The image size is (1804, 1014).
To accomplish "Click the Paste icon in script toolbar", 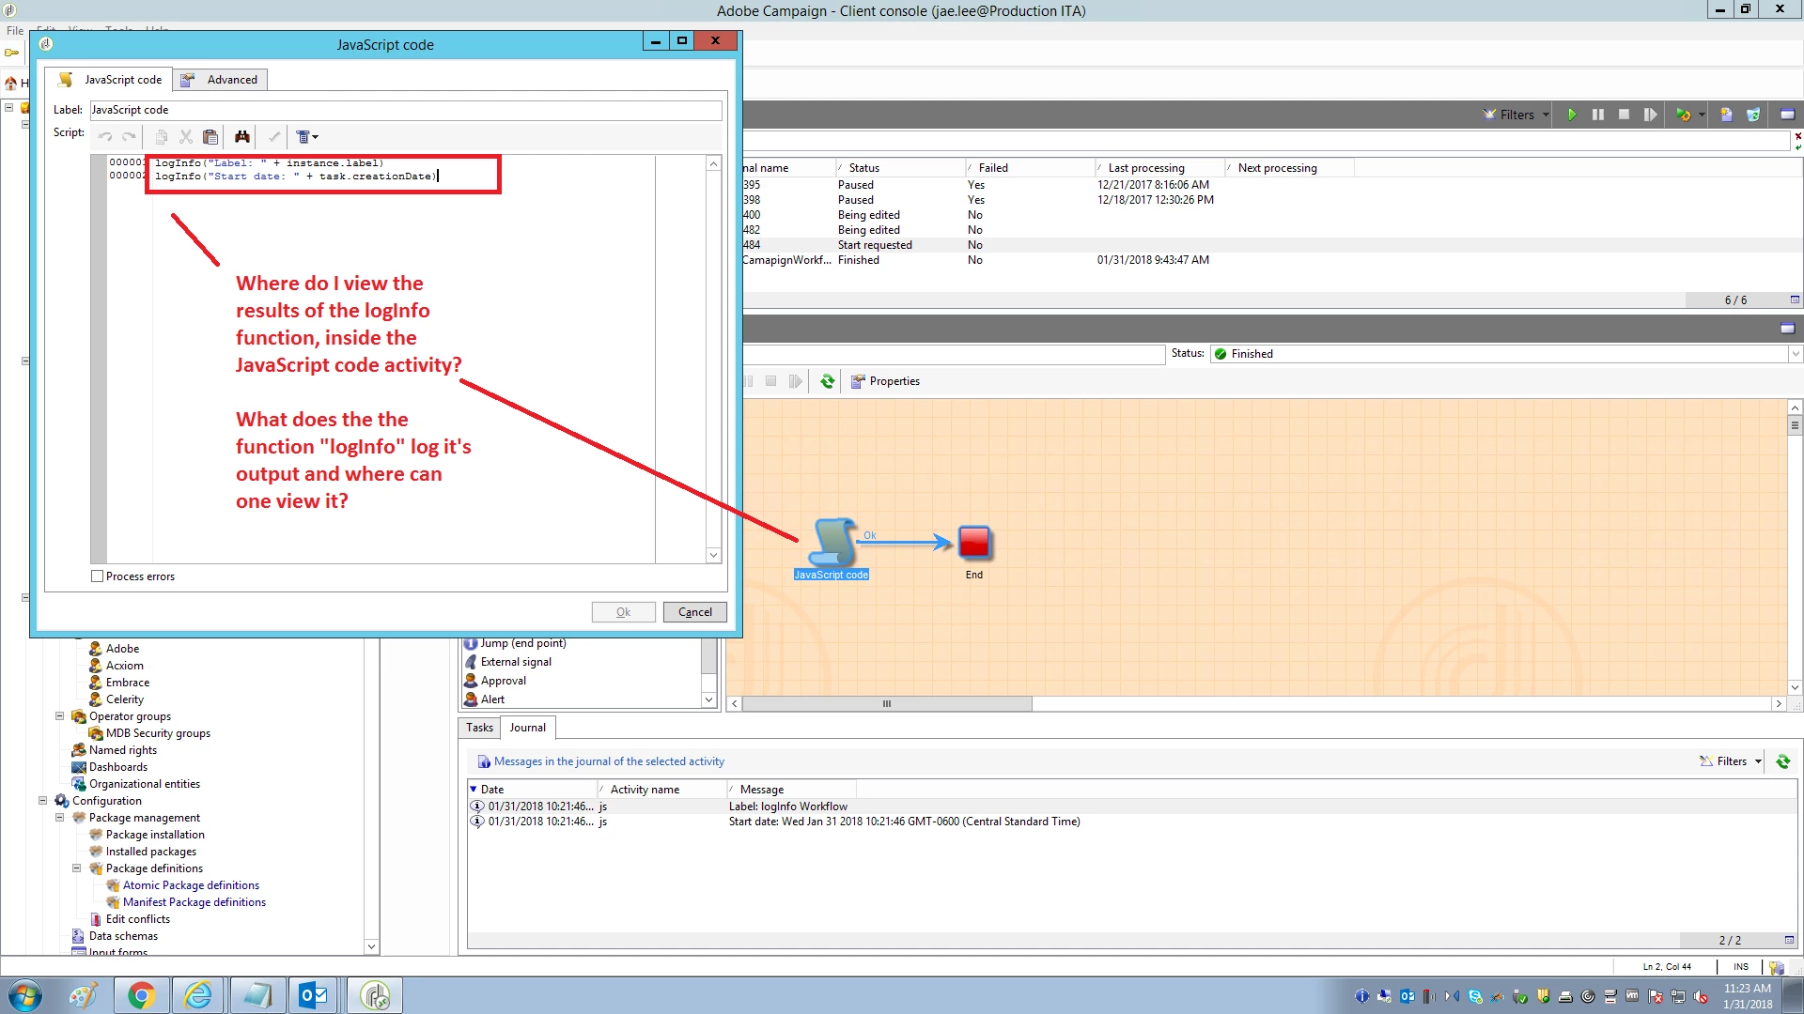I will tap(210, 137).
